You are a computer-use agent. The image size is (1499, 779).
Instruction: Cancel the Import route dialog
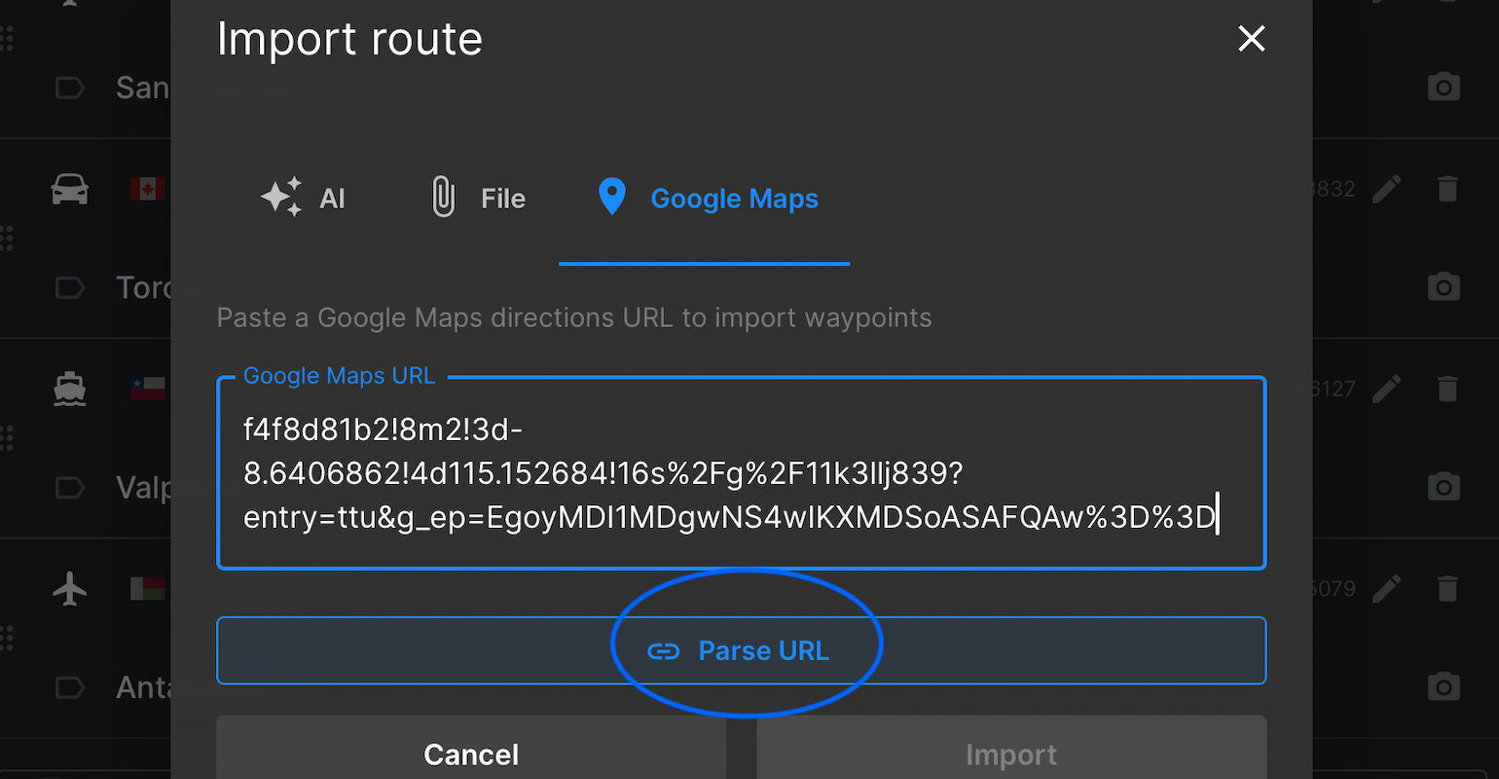pyautogui.click(x=471, y=754)
